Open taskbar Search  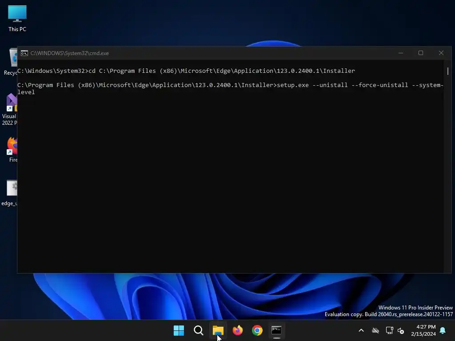[x=199, y=330]
